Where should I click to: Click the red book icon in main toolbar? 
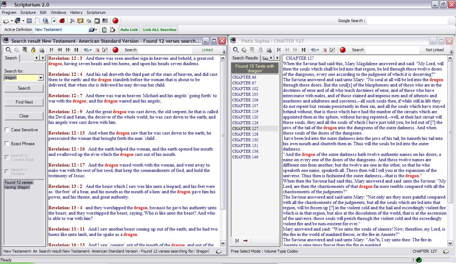62,21
